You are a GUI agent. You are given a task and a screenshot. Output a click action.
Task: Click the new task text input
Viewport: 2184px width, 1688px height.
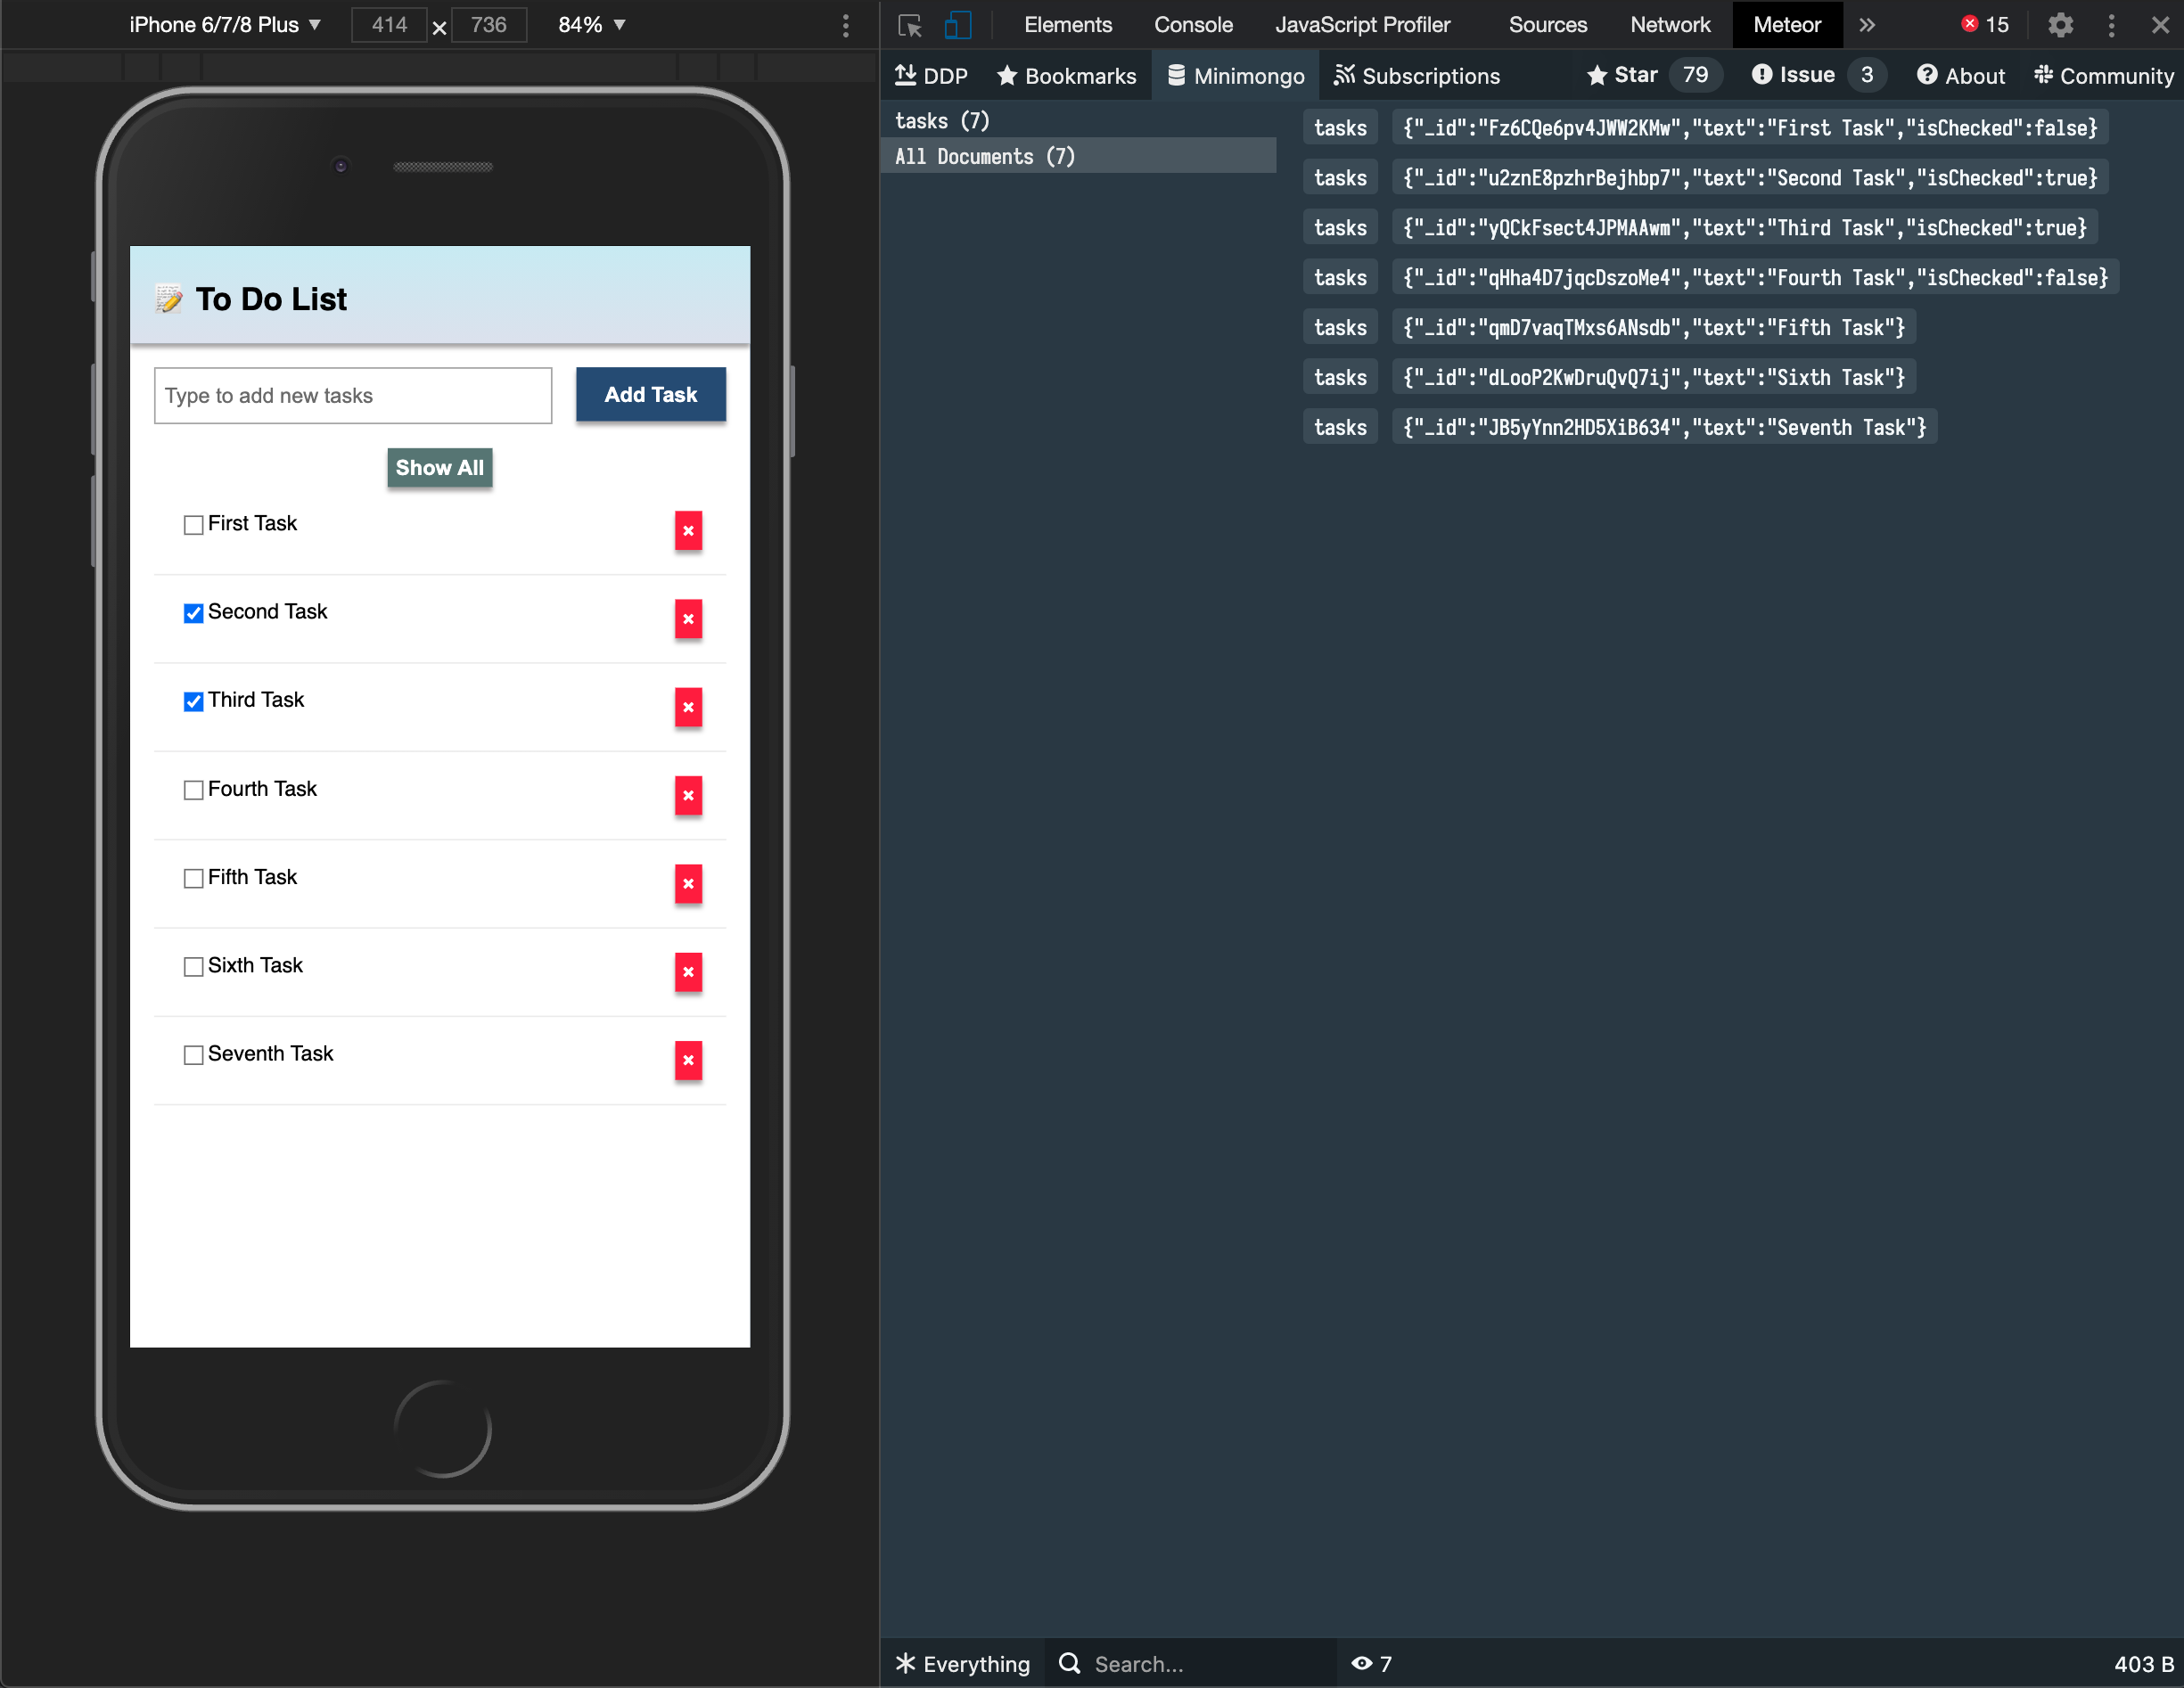(x=352, y=396)
